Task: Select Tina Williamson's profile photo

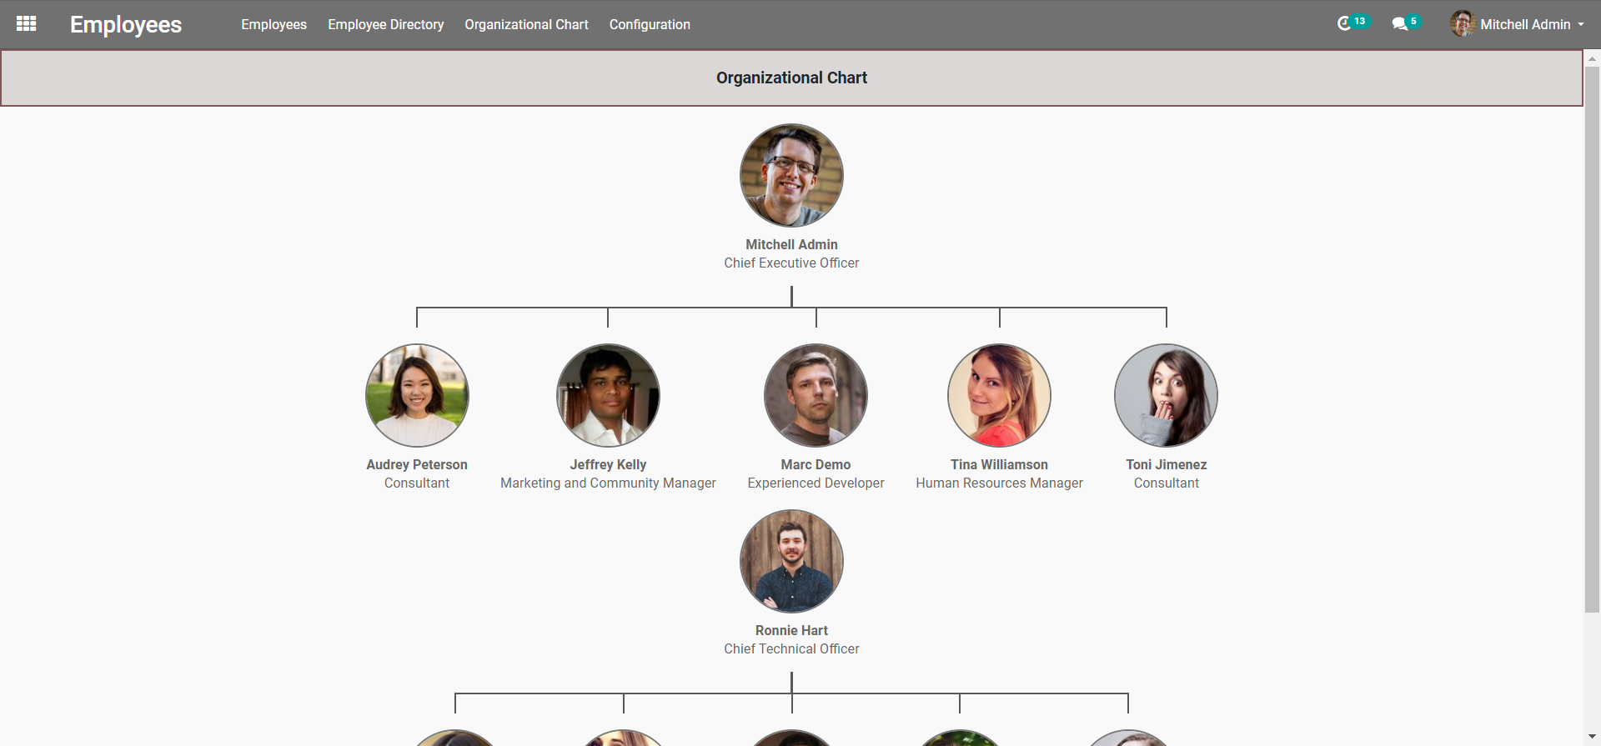Action: (999, 396)
